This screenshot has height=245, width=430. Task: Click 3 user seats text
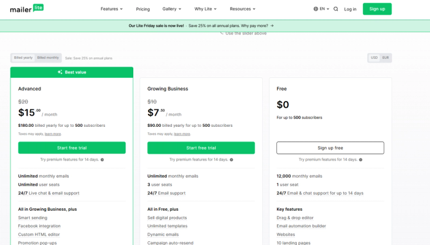click(160, 184)
